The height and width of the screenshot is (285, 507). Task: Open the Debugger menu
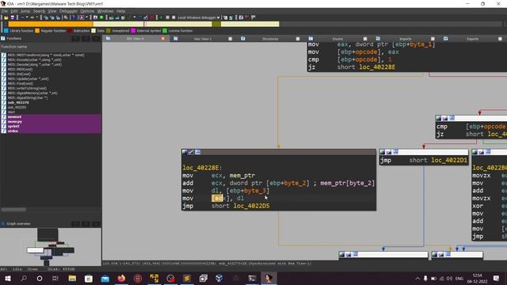(x=69, y=11)
